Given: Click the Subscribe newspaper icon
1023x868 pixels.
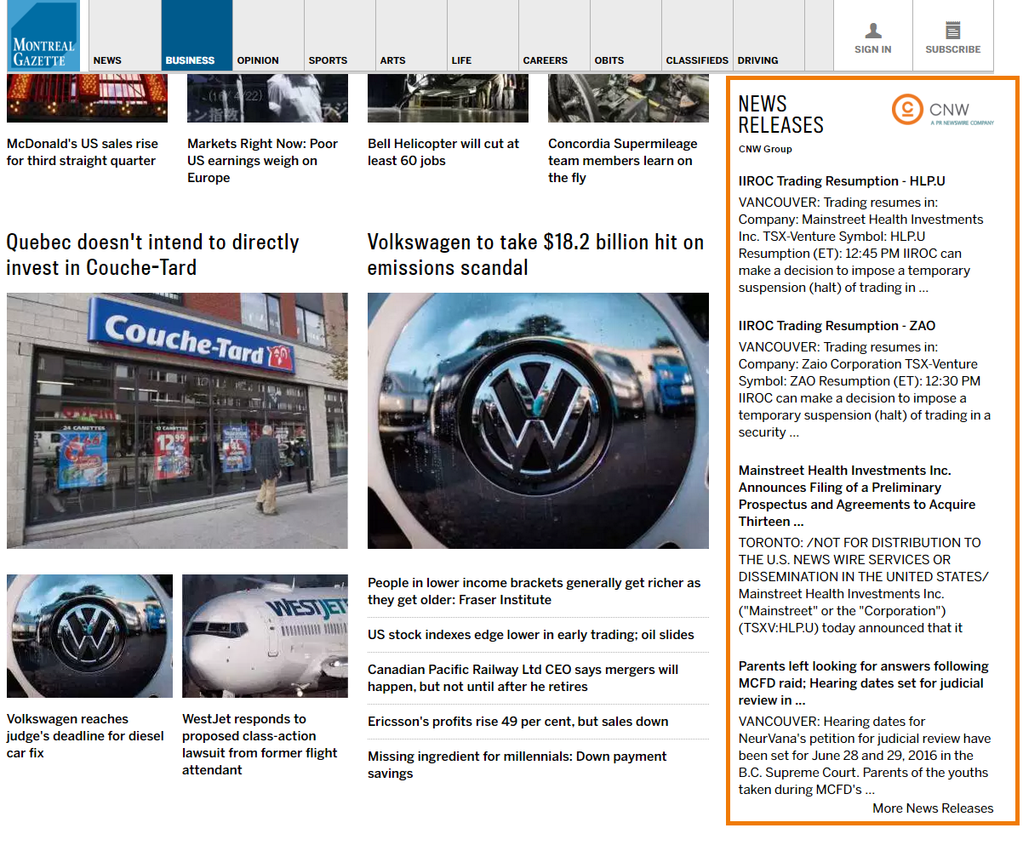Looking at the screenshot, I should [x=953, y=31].
